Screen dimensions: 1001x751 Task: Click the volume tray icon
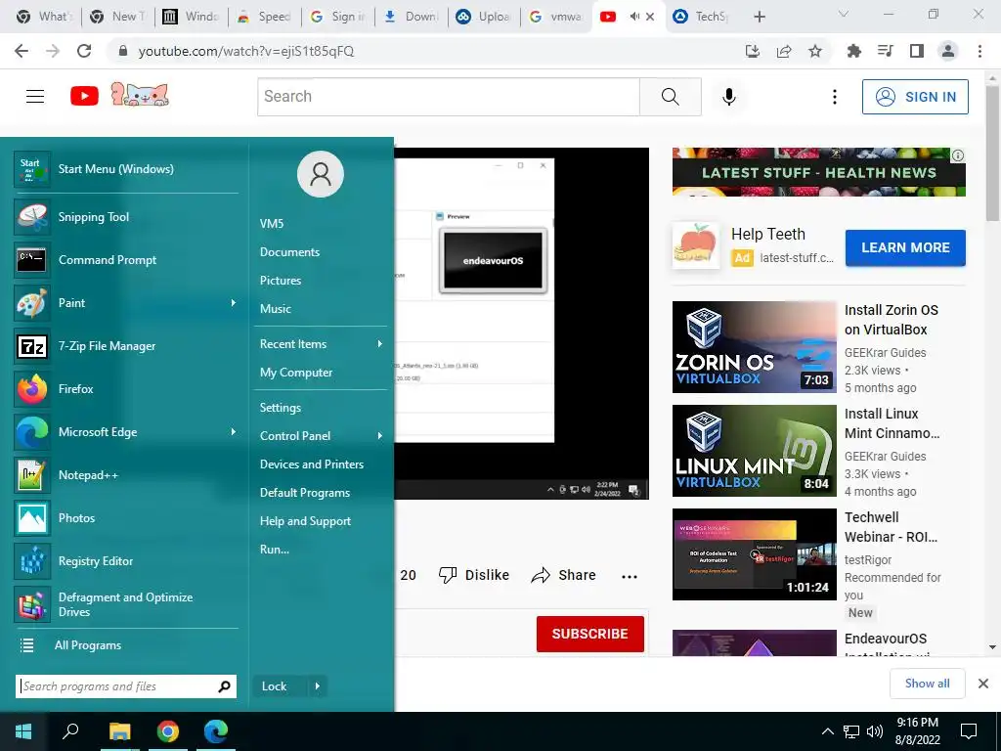point(875,731)
